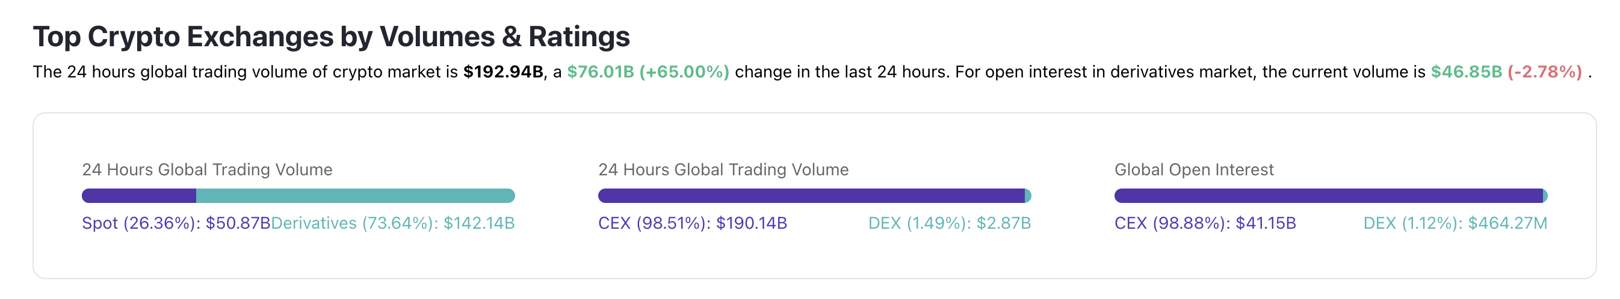Image resolution: width=1620 pixels, height=299 pixels.
Task: Click the Top Crypto Exchanges heading
Action: pyautogui.click(x=331, y=37)
